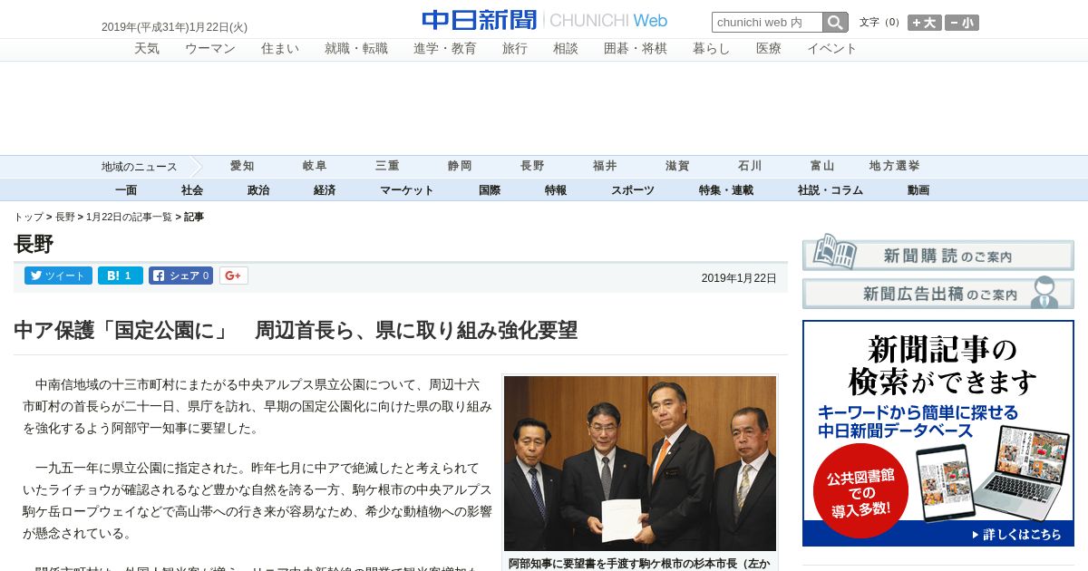Share the article on Facebook (シェア)
Viewport: 1088px width, 571px height.
click(x=180, y=276)
